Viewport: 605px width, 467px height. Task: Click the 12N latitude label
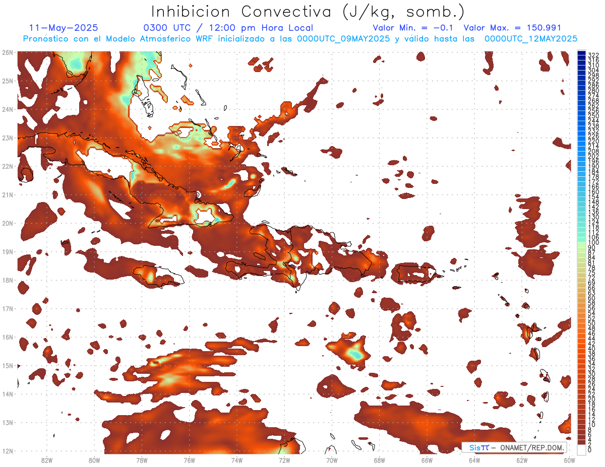click(x=8, y=451)
